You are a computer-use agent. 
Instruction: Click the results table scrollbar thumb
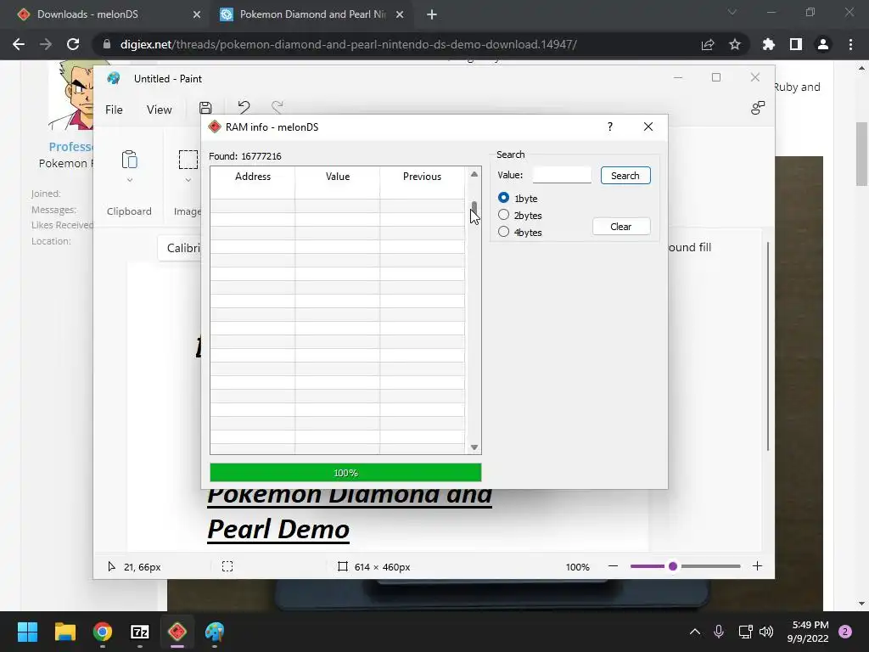(474, 209)
